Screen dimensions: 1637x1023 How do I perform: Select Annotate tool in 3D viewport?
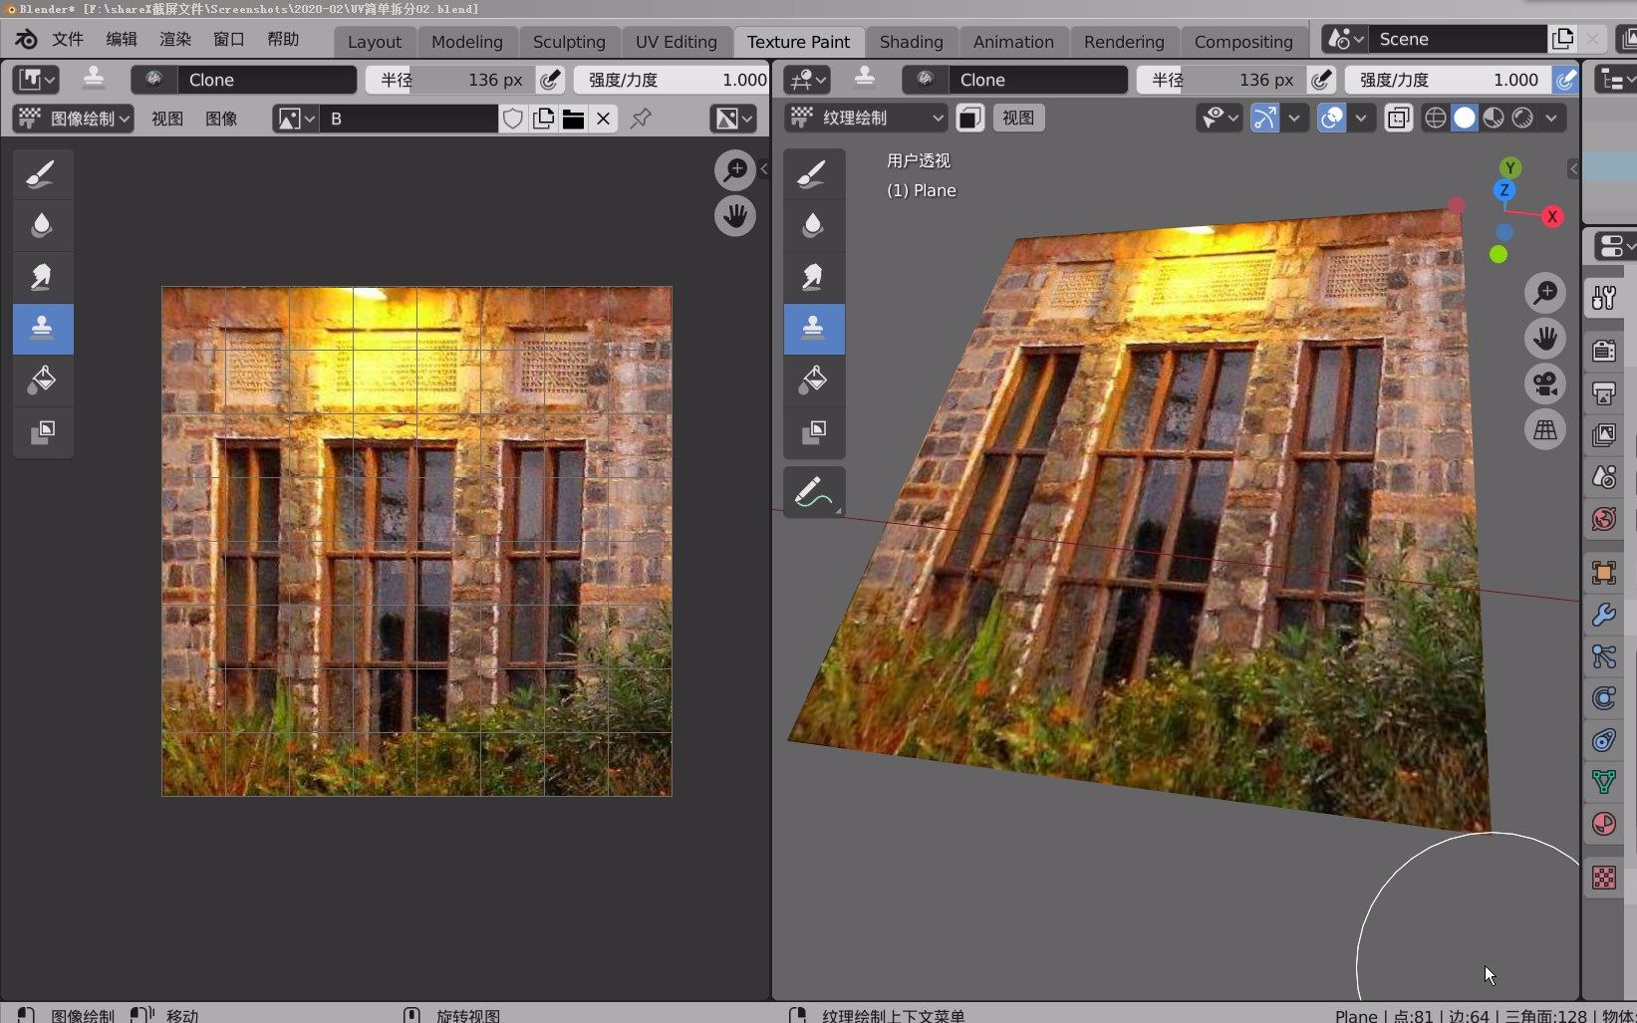pyautogui.click(x=813, y=492)
